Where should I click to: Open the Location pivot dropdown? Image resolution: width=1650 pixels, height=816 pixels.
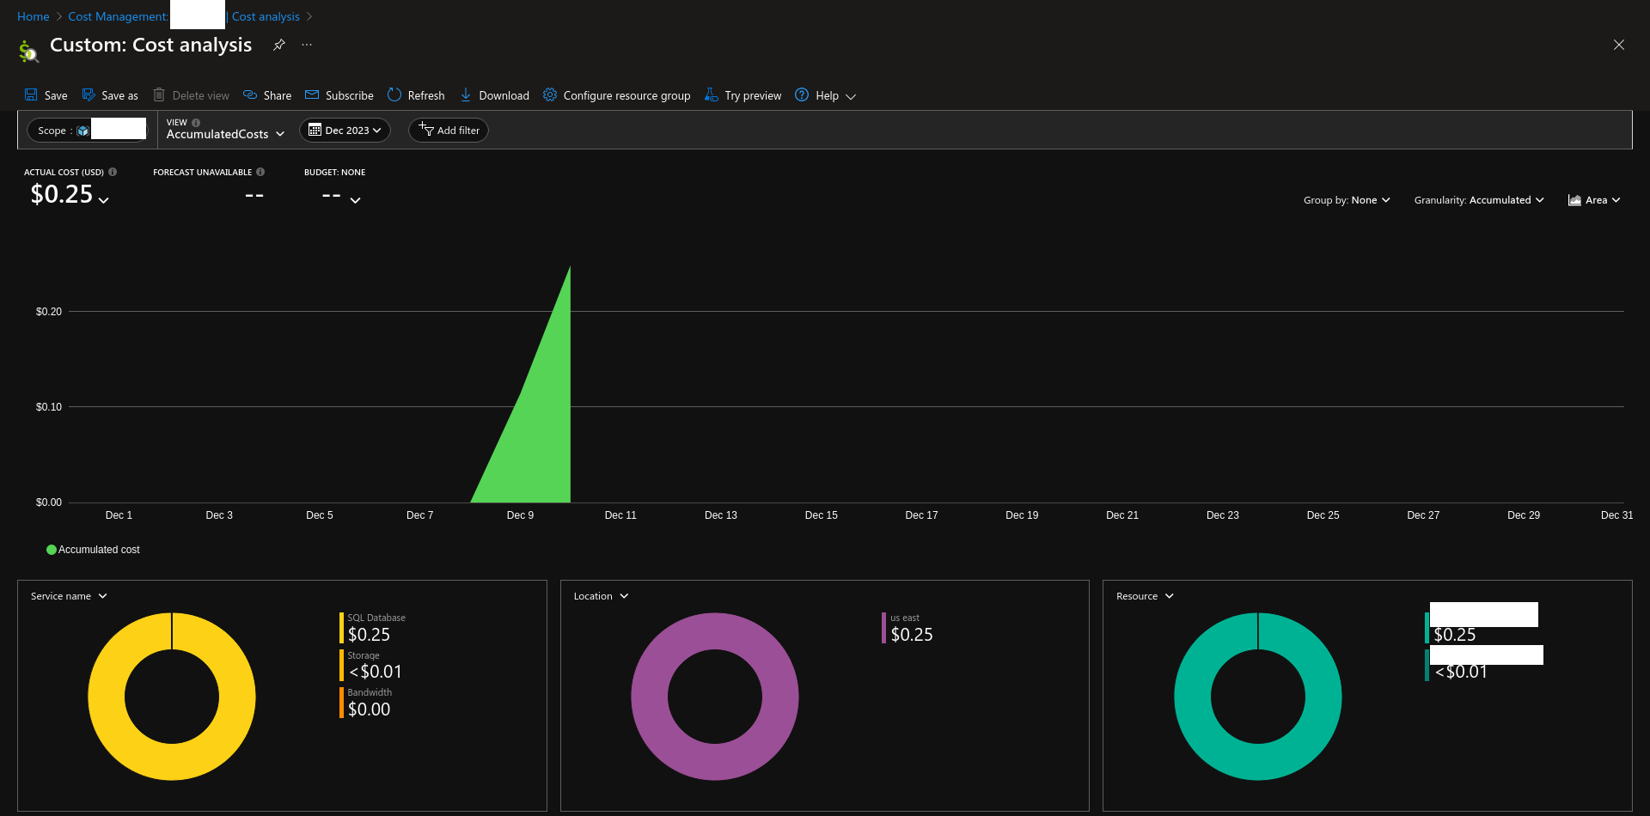(x=601, y=596)
